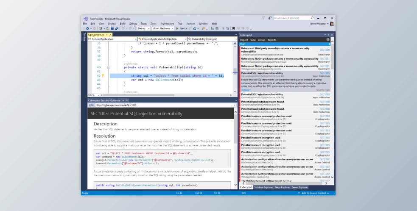Viewport: 417px width, 211px height.
Task: Click the notifications flag icon in title bar
Action: click(x=263, y=18)
